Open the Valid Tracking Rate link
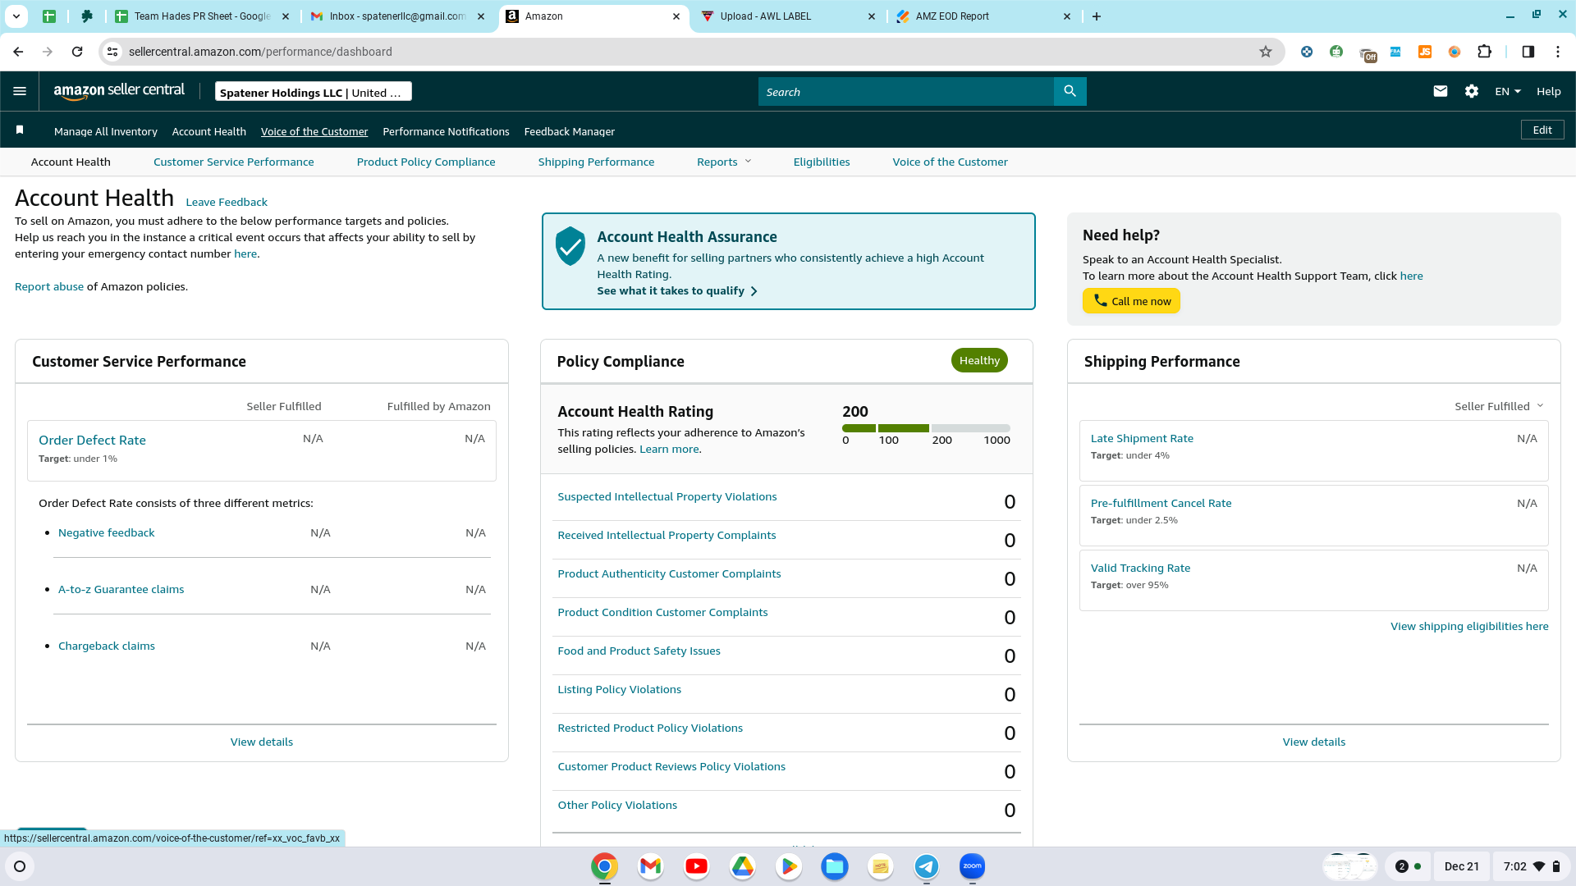This screenshot has width=1576, height=886. pos(1140,569)
